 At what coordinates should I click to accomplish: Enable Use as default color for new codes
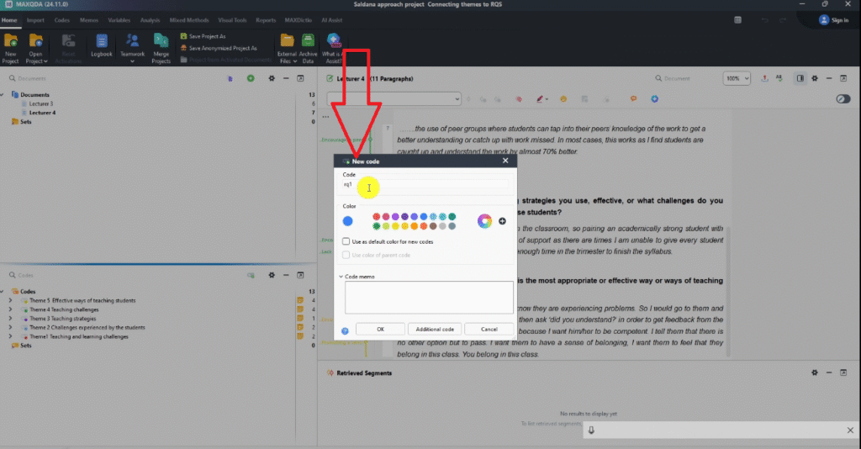point(347,242)
